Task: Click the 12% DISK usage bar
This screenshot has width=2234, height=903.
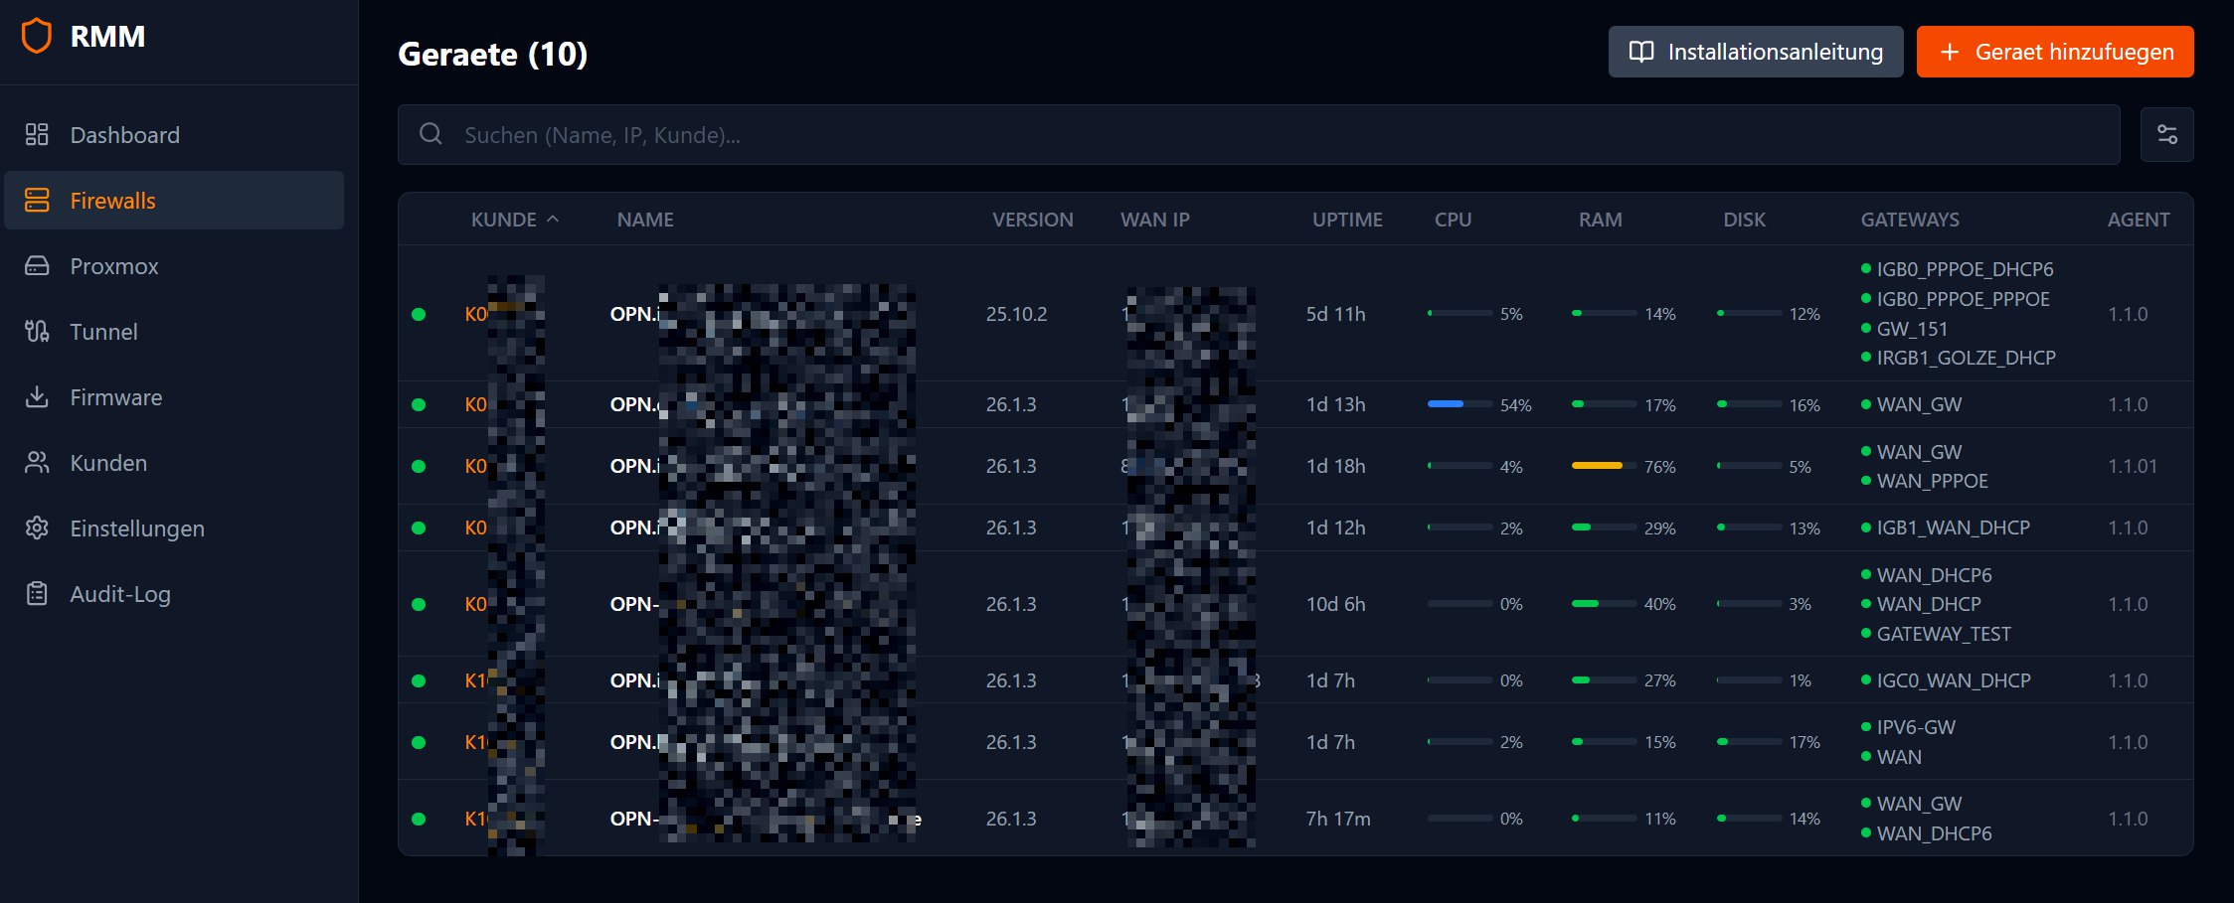Action: 1749,314
